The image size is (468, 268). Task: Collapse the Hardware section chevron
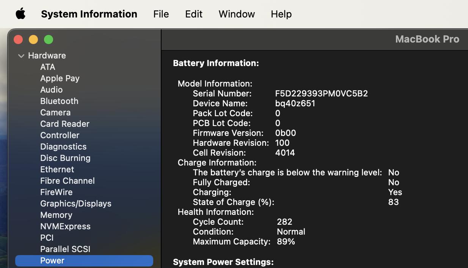tap(21, 56)
